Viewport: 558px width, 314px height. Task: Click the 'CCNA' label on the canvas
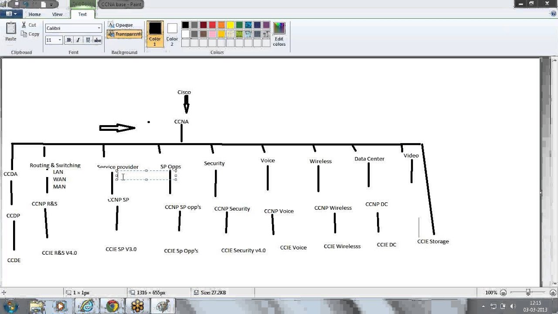(x=181, y=122)
